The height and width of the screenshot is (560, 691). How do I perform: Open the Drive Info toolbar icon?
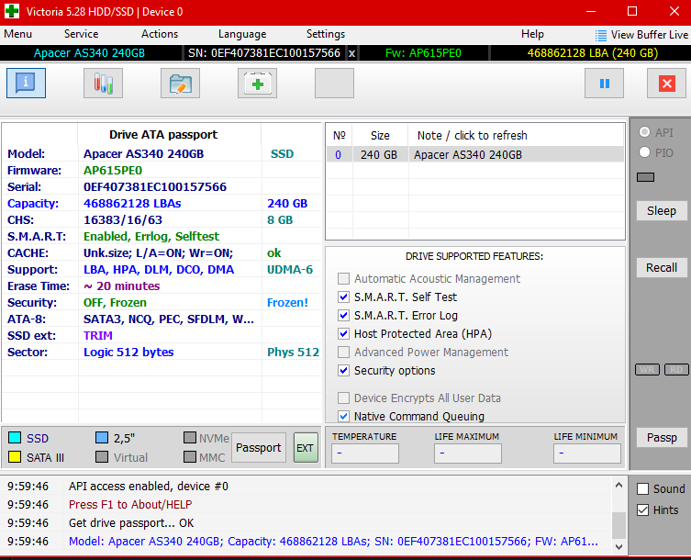[x=26, y=83]
